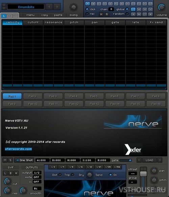
Task: Open the note OFF selector
Action: tap(37, 177)
